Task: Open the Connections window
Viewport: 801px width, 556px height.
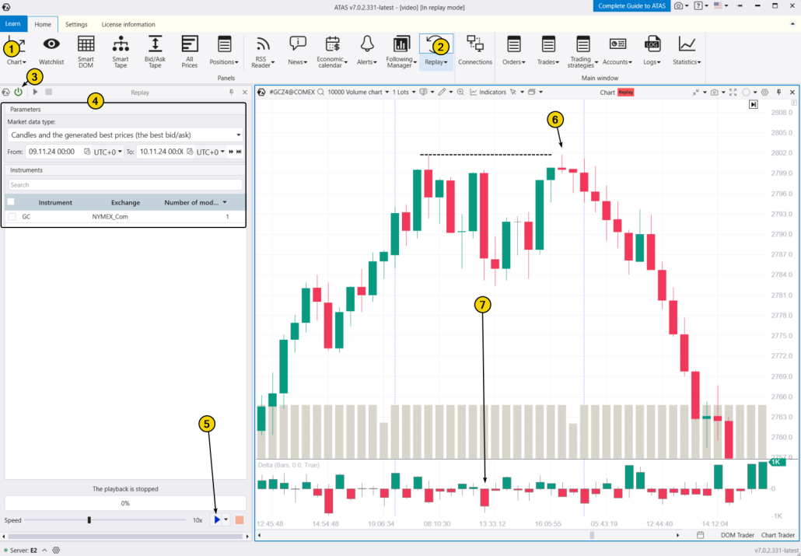Action: (x=475, y=51)
